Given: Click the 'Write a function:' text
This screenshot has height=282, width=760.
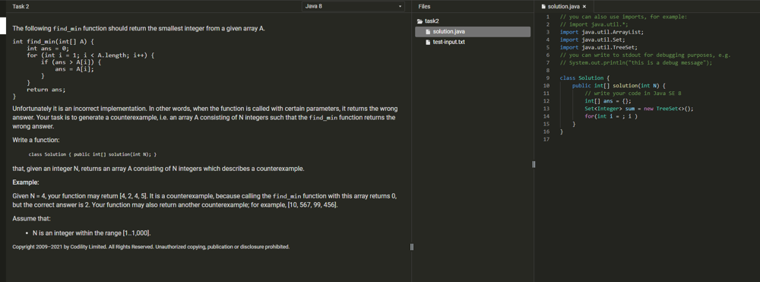Looking at the screenshot, I should pos(36,140).
